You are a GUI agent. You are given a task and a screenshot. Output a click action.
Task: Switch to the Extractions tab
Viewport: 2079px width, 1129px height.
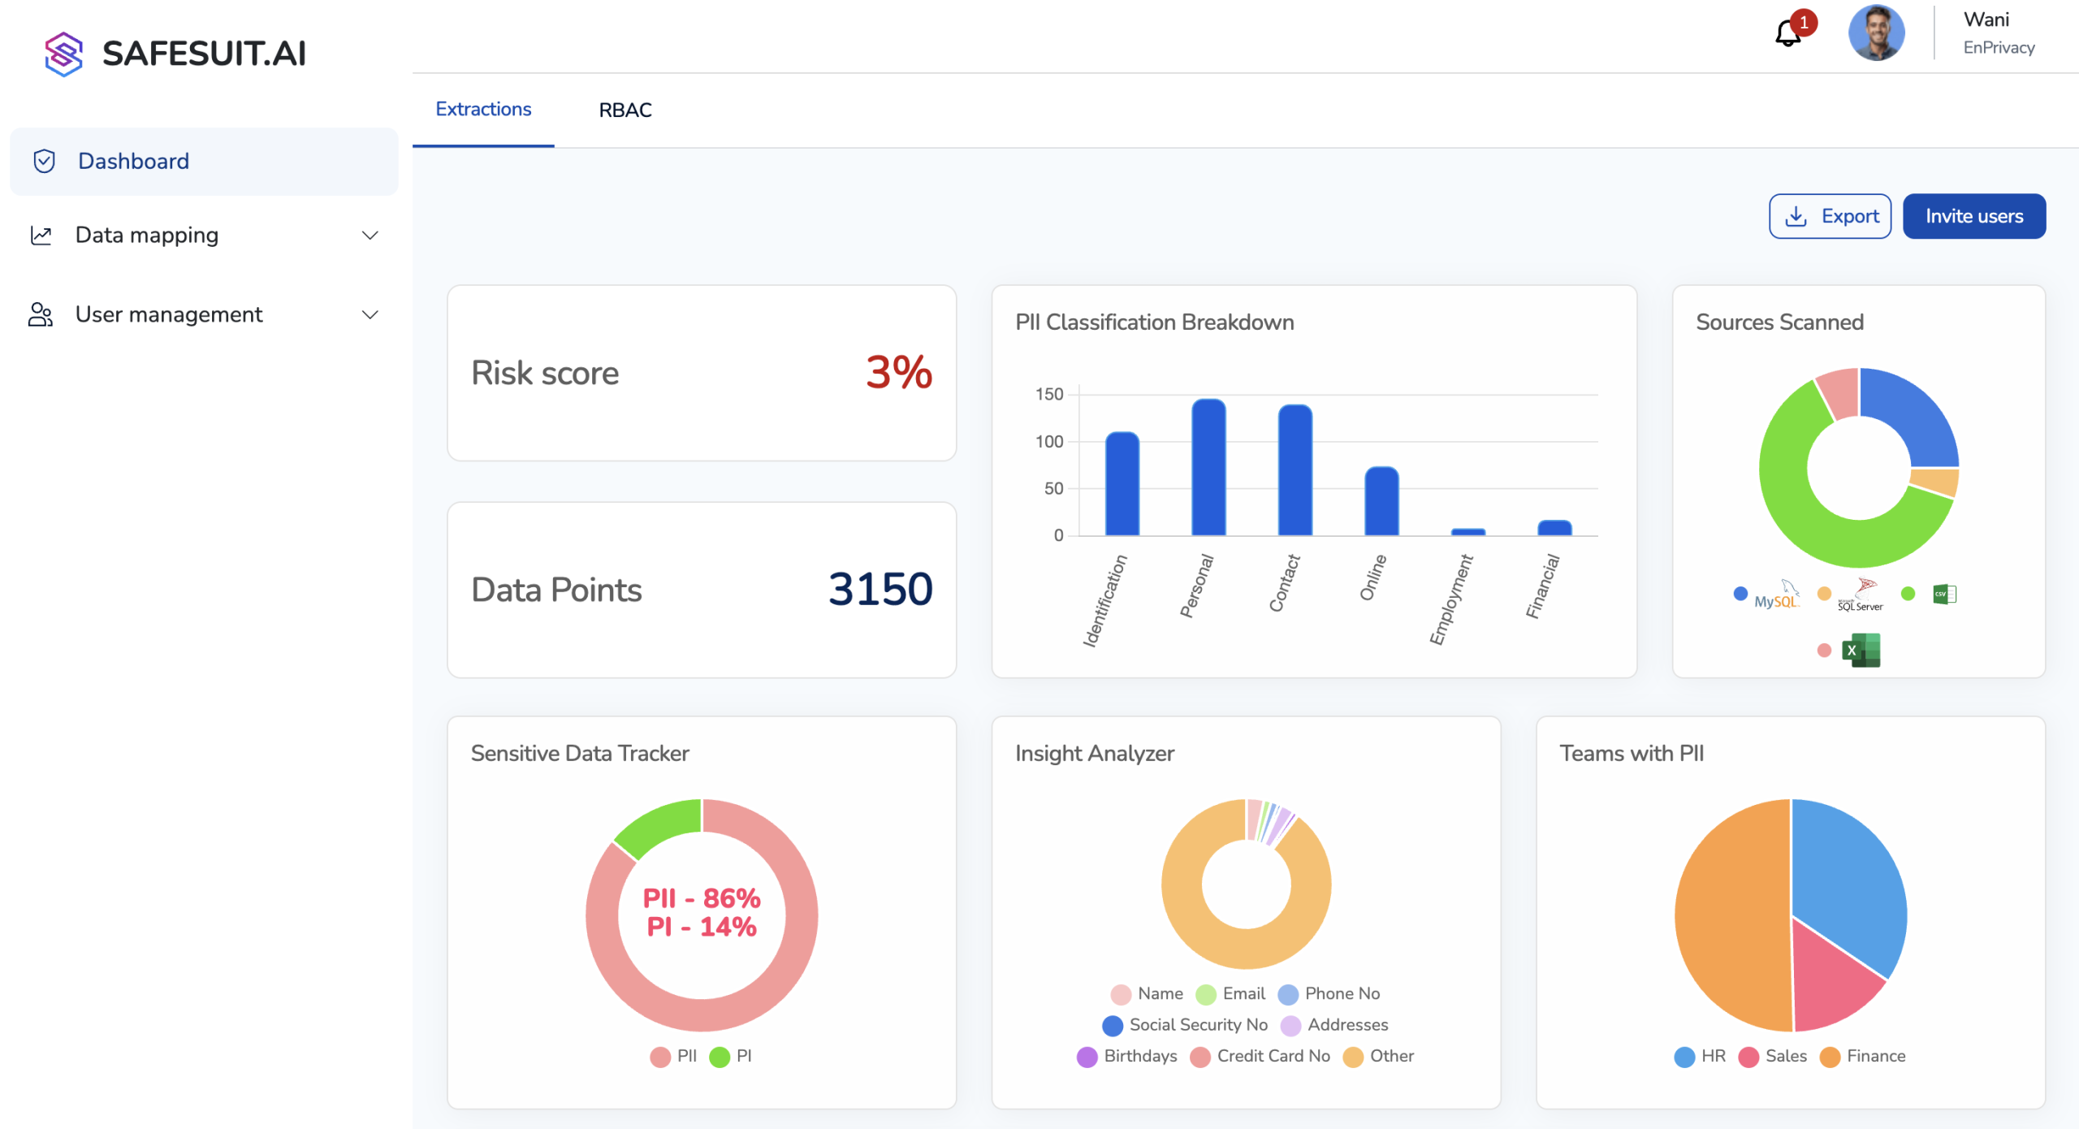(483, 110)
